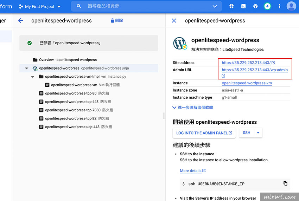Click resource icon beside udp-443 firewall

tap(41, 127)
